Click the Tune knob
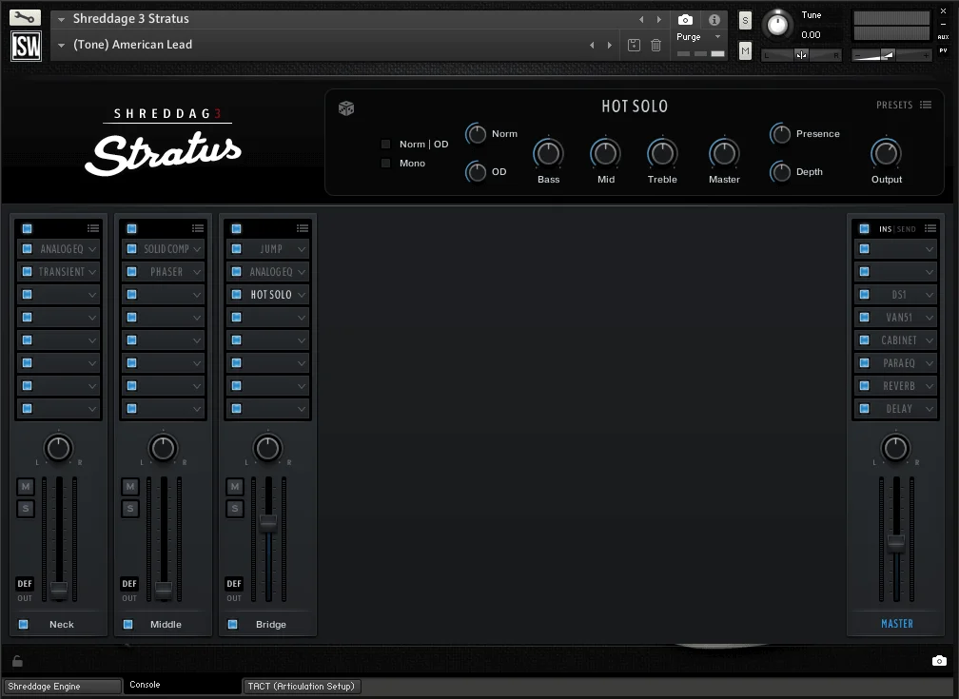Image resolution: width=959 pixels, height=699 pixels. tap(777, 25)
